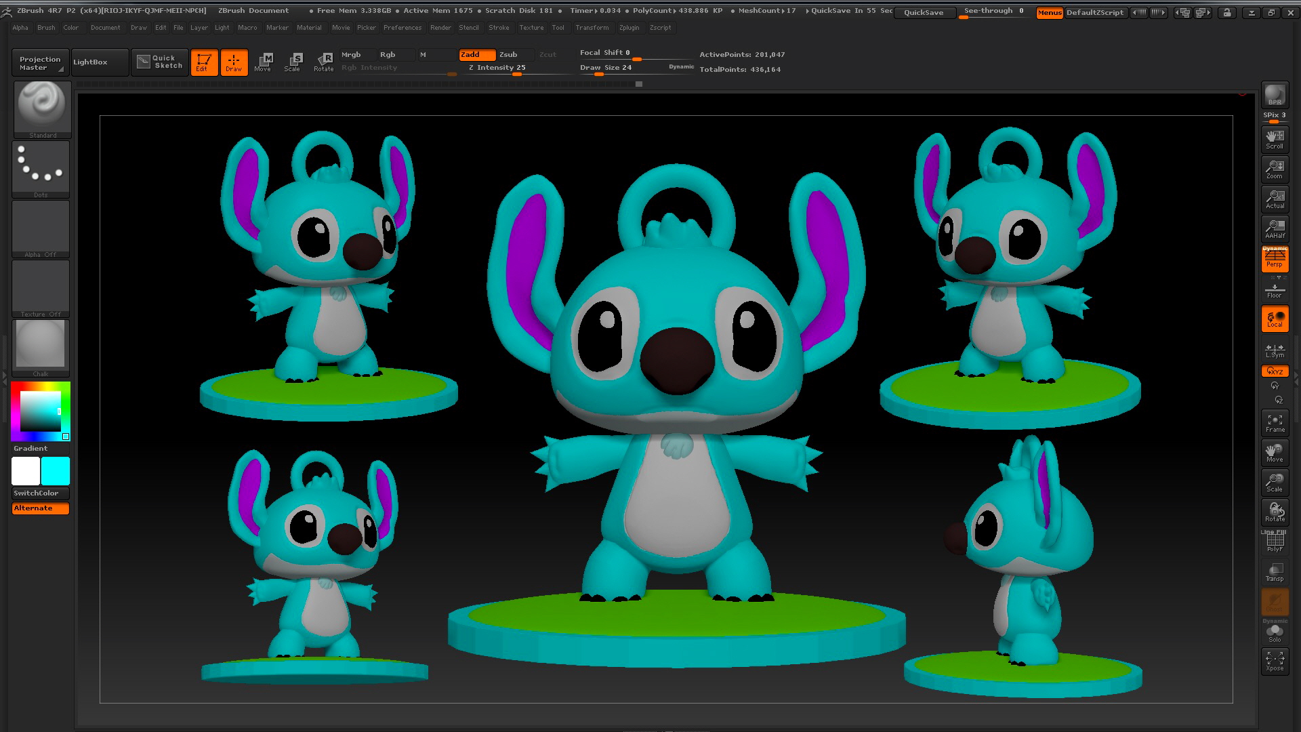The height and width of the screenshot is (732, 1301).
Task: Open the Document menu
Action: (105, 28)
